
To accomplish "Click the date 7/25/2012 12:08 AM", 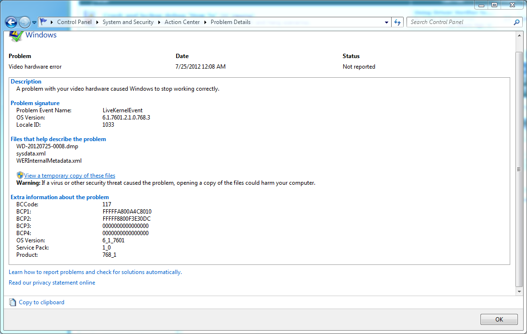I will 200,67.
